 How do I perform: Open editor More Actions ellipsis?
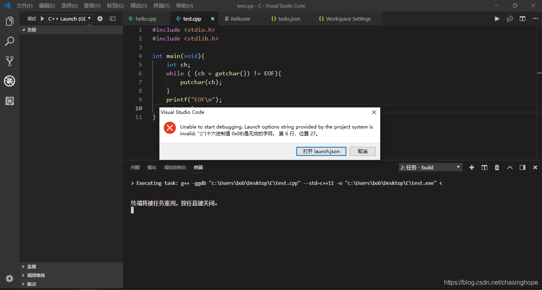pyautogui.click(x=535, y=19)
